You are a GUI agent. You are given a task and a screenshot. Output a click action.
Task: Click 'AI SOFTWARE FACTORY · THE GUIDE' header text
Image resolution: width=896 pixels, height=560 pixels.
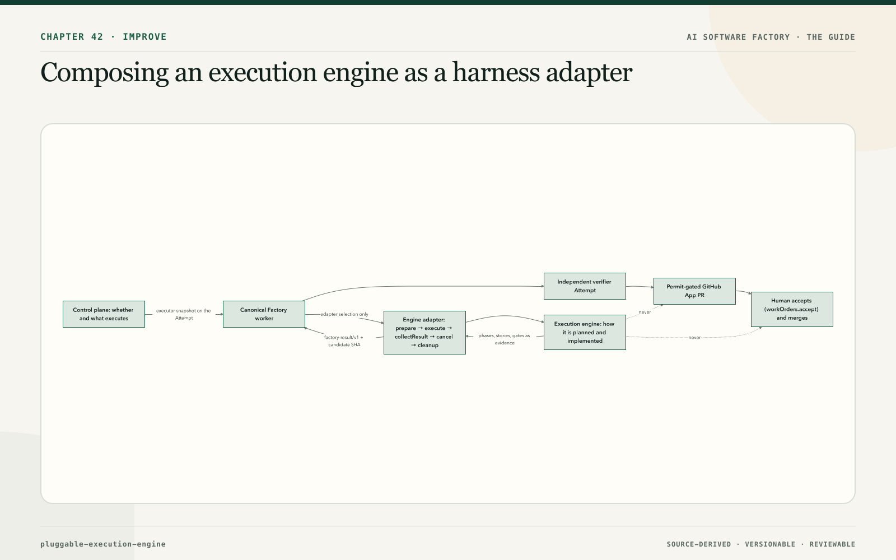point(771,37)
